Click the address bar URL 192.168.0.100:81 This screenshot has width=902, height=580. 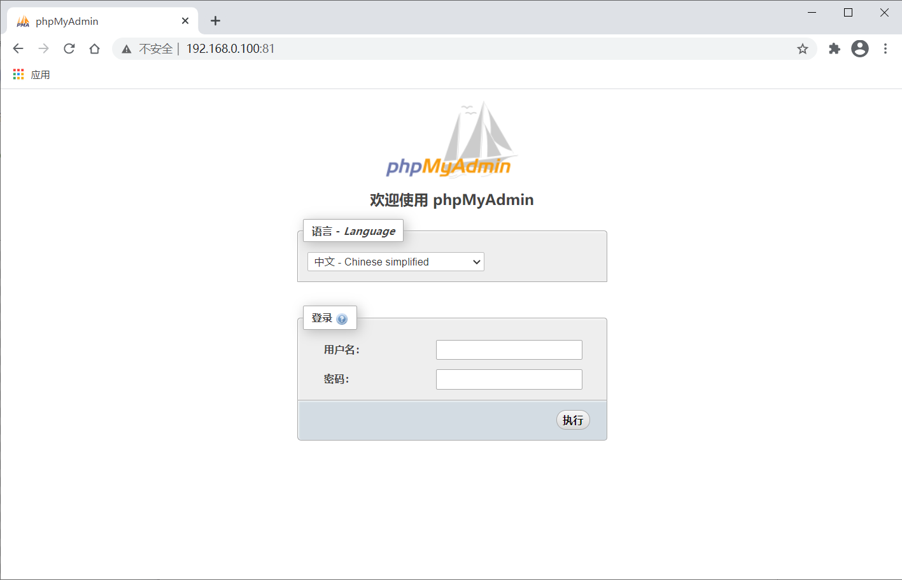(230, 49)
